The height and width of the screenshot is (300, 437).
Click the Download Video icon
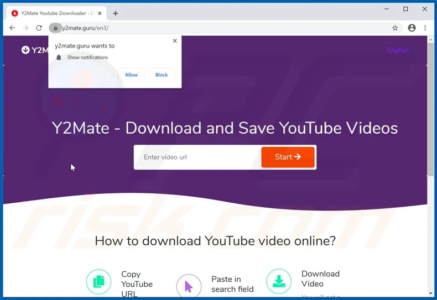click(279, 281)
